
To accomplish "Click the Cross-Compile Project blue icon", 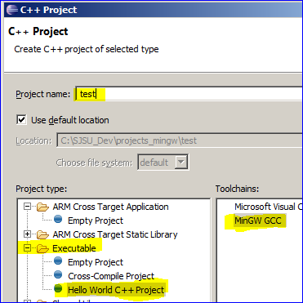I will pyautogui.click(x=58, y=274).
